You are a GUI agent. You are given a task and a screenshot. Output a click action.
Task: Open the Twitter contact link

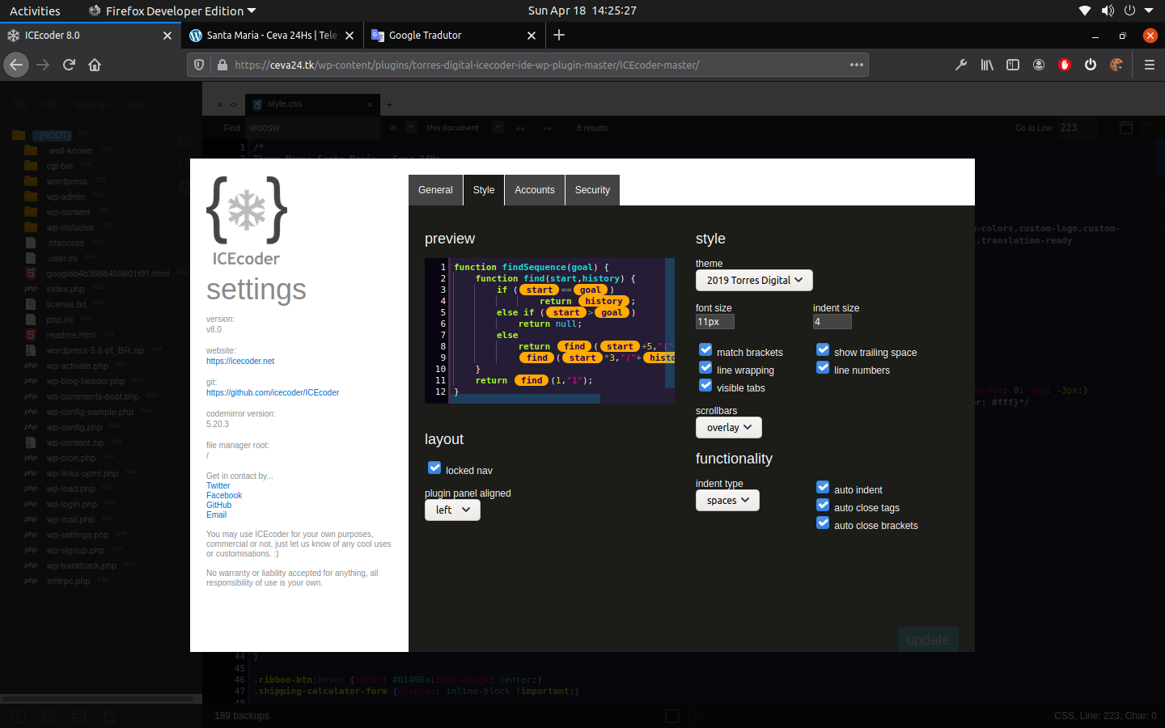(x=218, y=486)
